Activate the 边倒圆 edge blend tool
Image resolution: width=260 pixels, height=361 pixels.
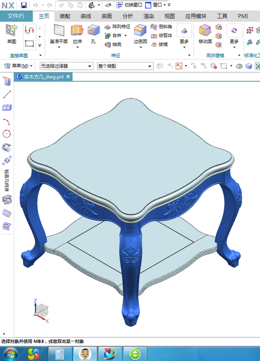coord(140,34)
